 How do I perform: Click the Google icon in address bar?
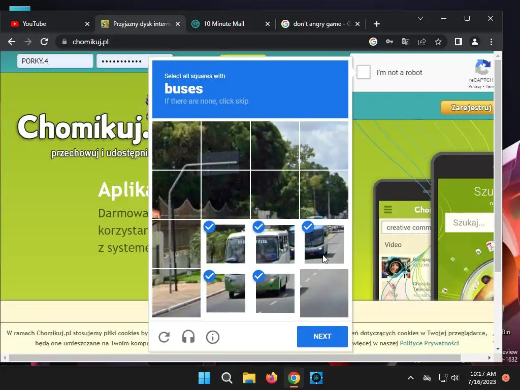[373, 42]
